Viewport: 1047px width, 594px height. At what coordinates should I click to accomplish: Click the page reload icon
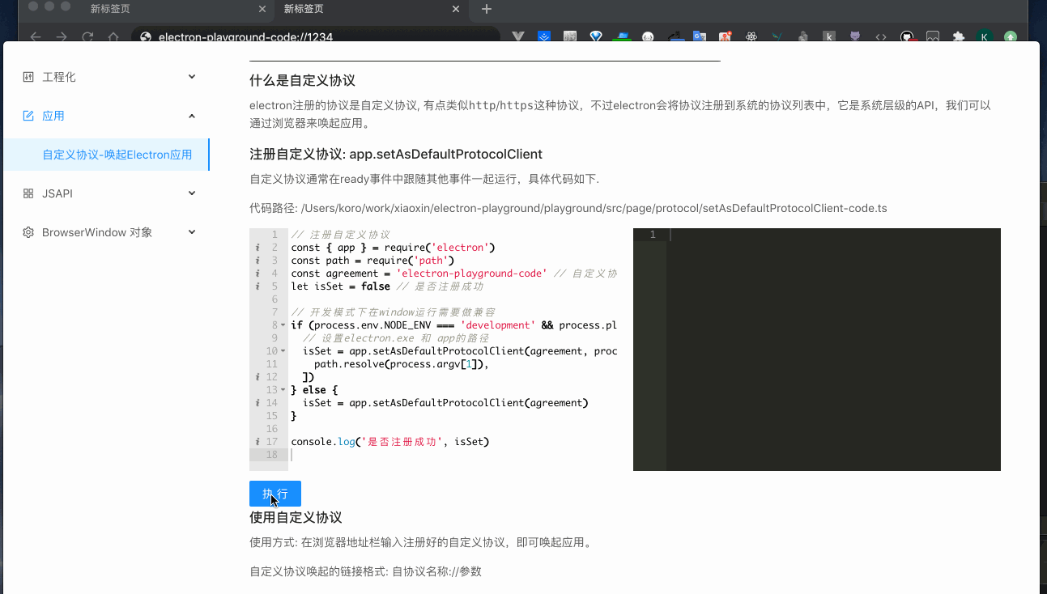point(86,36)
